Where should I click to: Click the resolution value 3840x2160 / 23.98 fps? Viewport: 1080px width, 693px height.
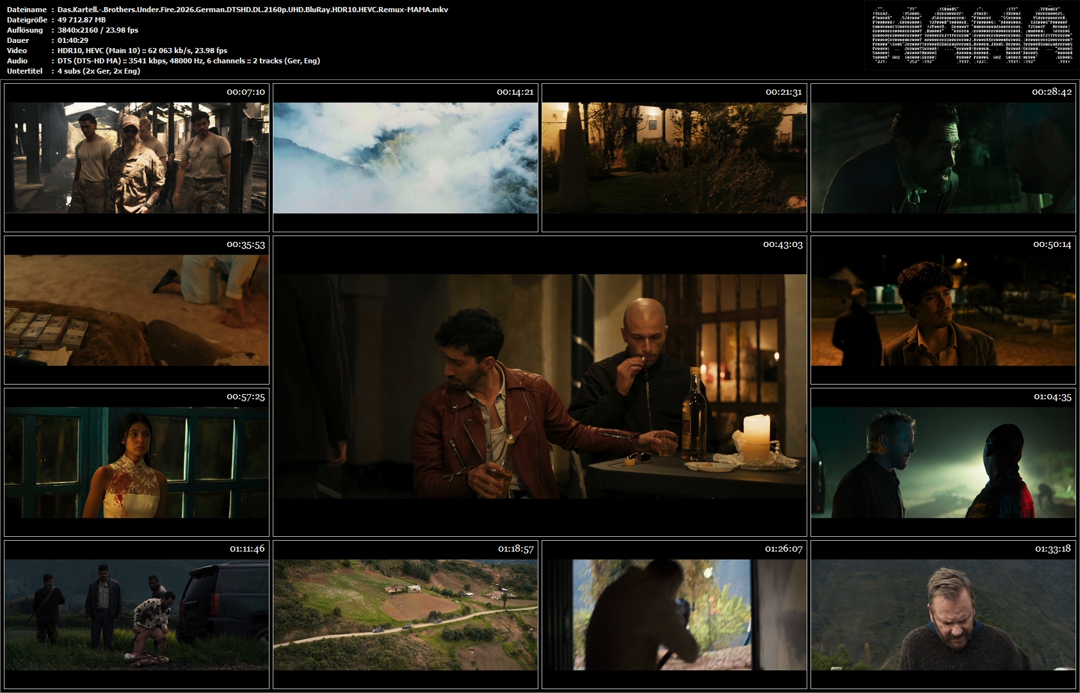pyautogui.click(x=98, y=30)
